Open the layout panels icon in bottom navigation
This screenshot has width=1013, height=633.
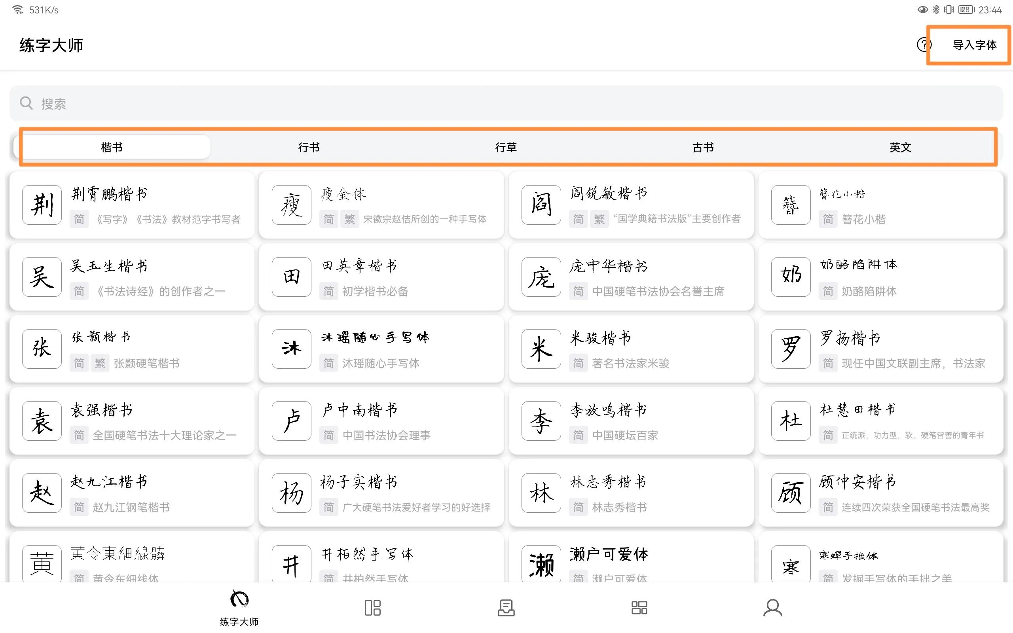[373, 607]
